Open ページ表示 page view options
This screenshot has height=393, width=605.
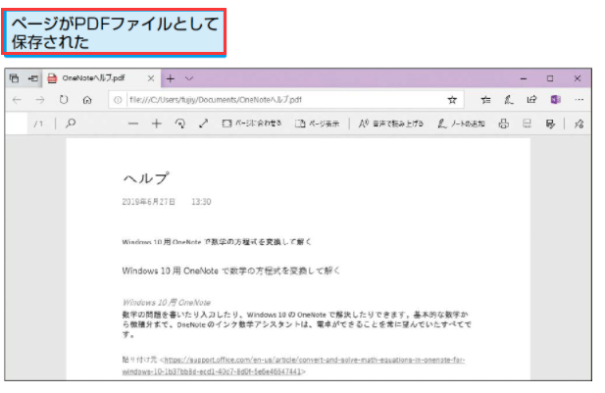pos(317,123)
